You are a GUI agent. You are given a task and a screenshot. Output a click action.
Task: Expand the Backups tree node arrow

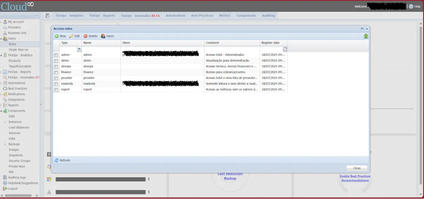click(5, 144)
